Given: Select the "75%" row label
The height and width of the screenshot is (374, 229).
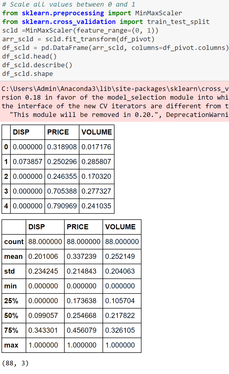Looking at the screenshot, I should pyautogui.click(x=11, y=330).
